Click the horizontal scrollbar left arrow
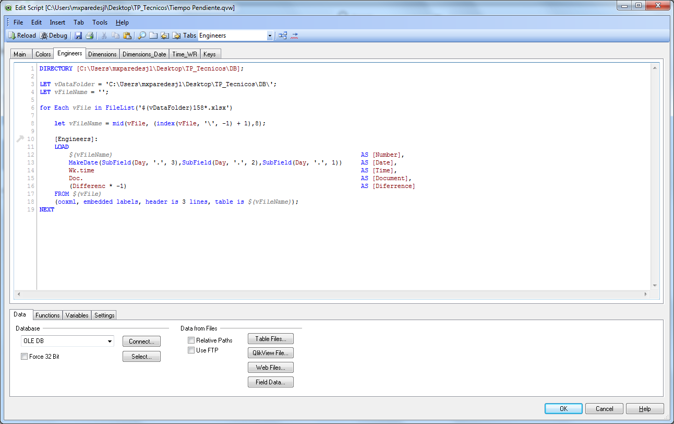674x424 pixels. [19, 294]
